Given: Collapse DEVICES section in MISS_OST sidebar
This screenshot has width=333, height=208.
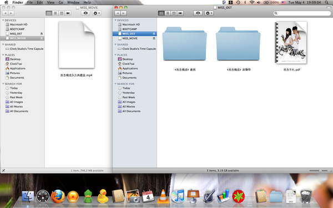Looking at the screenshot, I should click(115, 21).
